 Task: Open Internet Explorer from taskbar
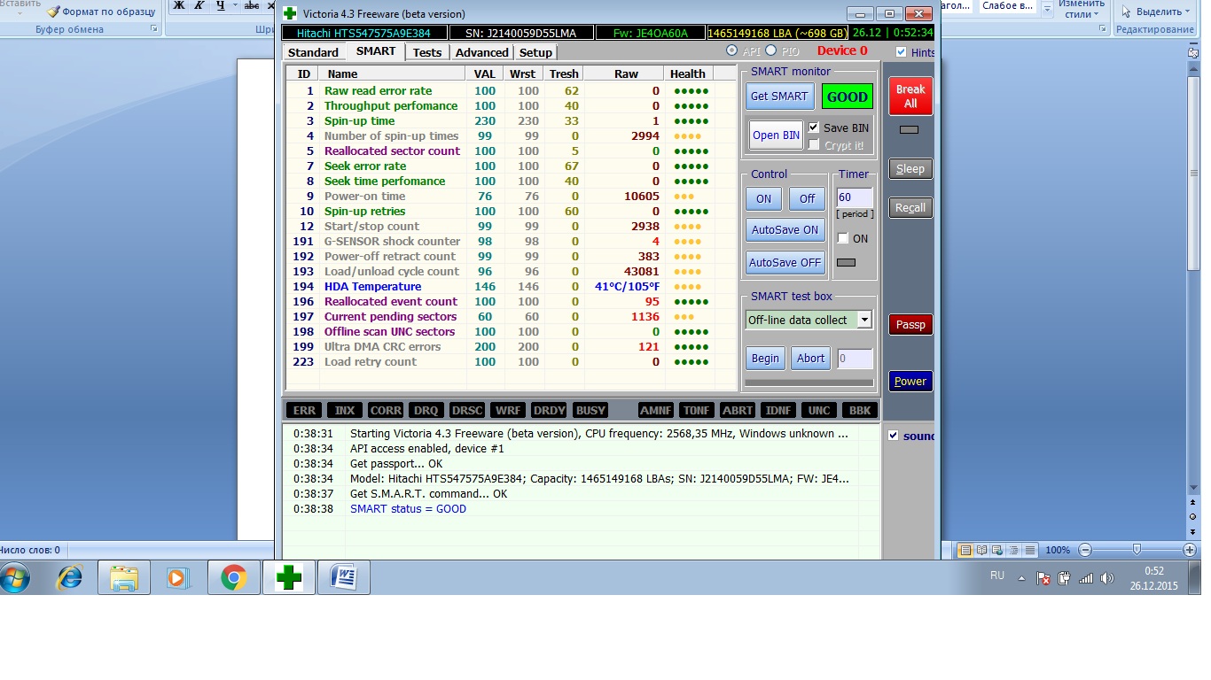point(69,578)
